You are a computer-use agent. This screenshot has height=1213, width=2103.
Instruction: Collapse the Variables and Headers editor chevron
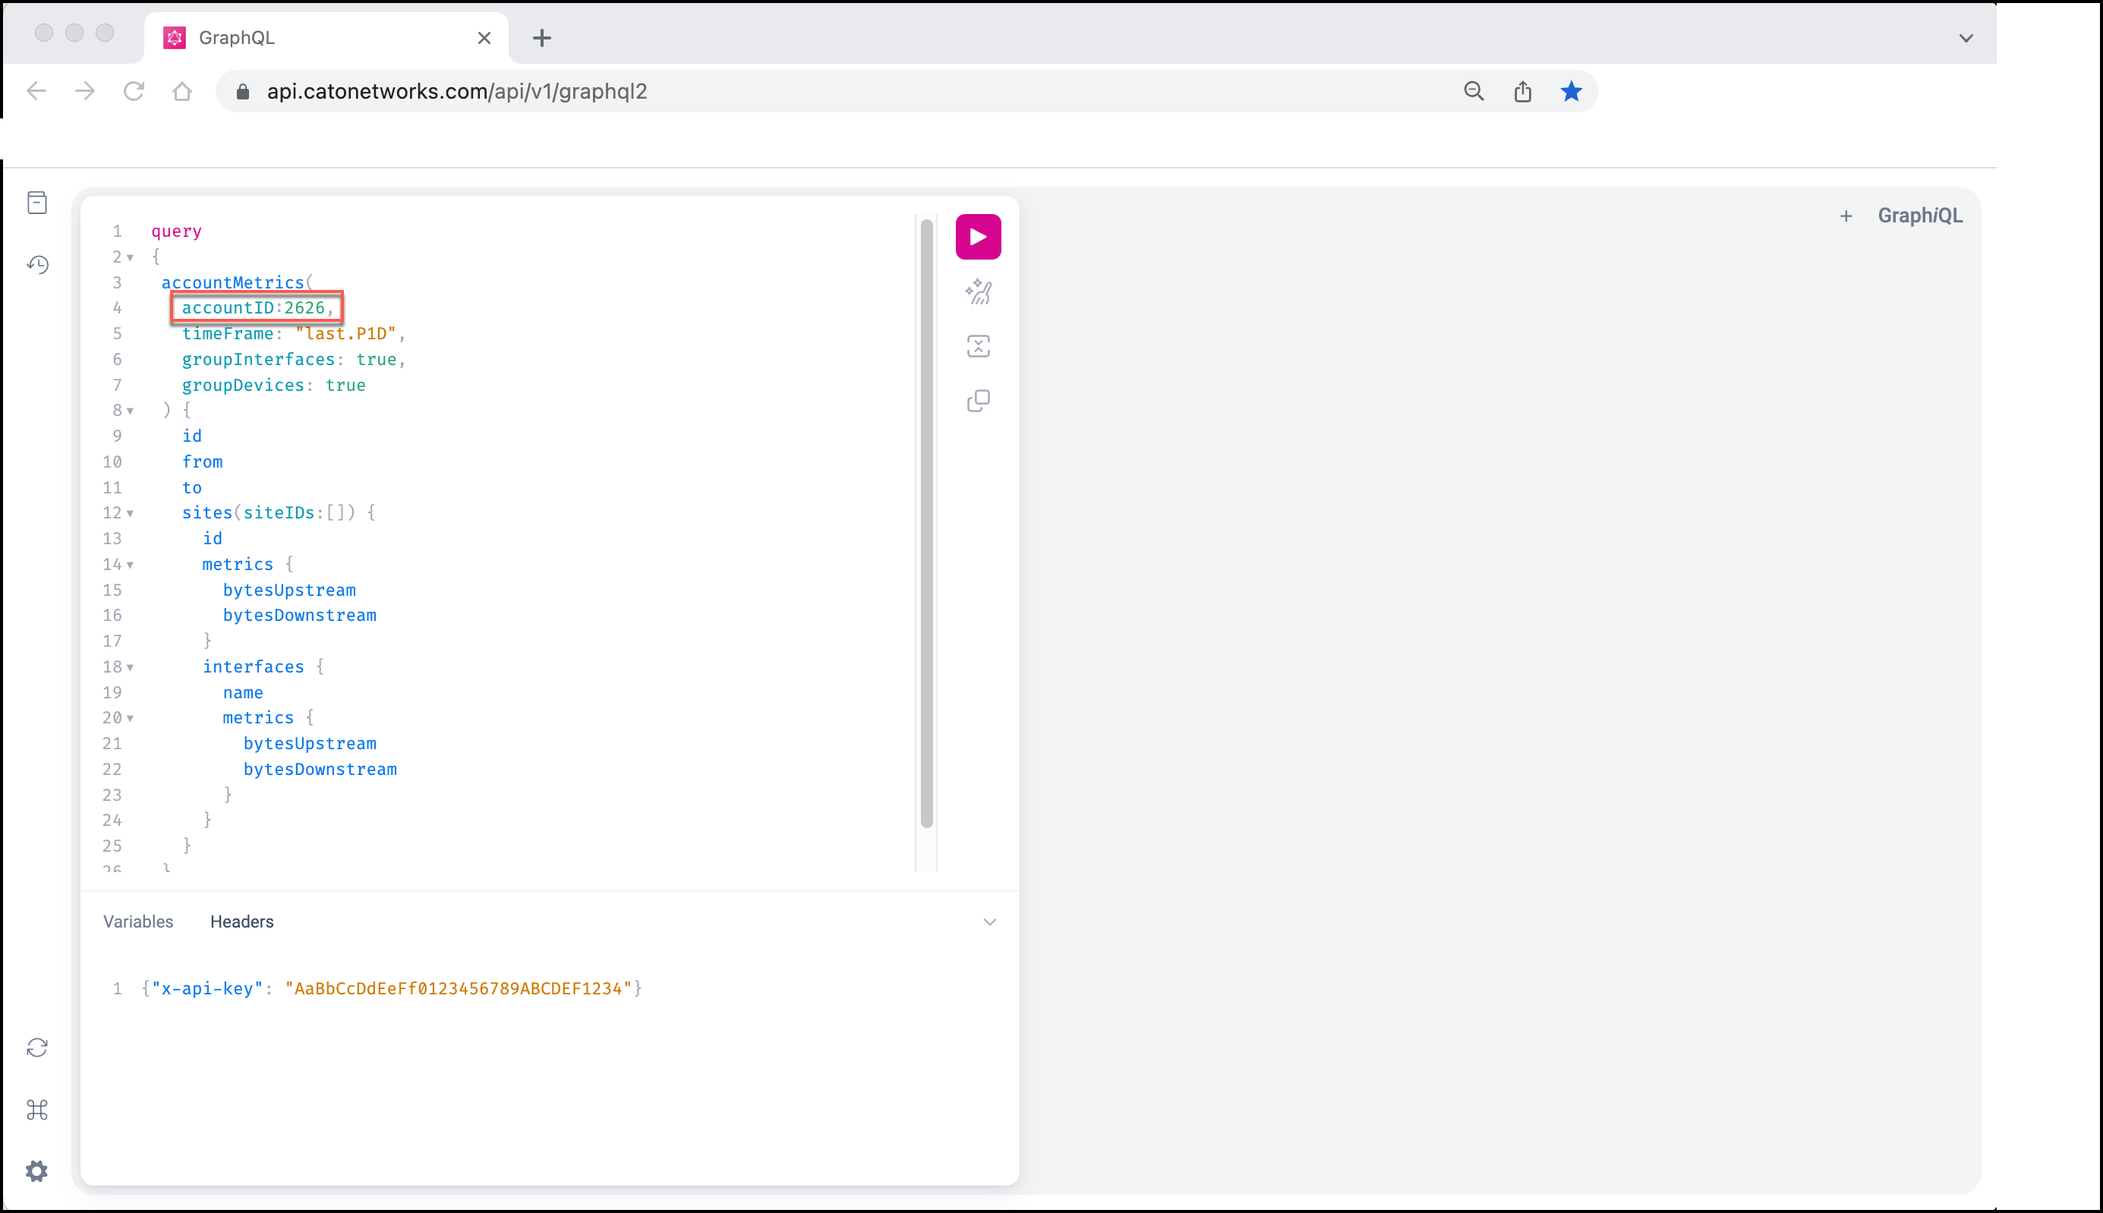pos(989,922)
